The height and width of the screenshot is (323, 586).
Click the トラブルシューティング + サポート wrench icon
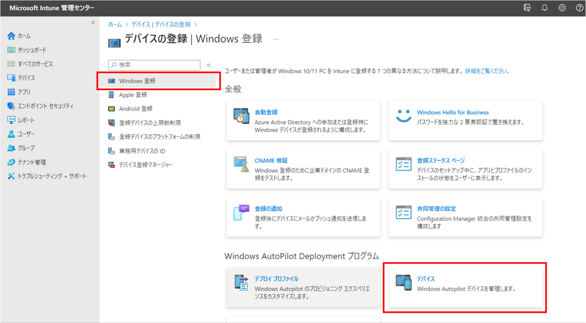(11, 176)
